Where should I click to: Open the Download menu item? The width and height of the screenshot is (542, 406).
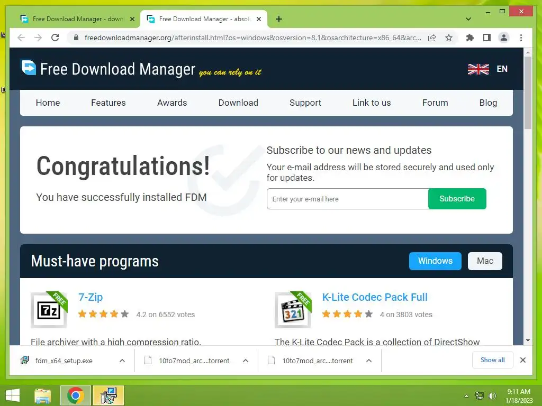238,103
